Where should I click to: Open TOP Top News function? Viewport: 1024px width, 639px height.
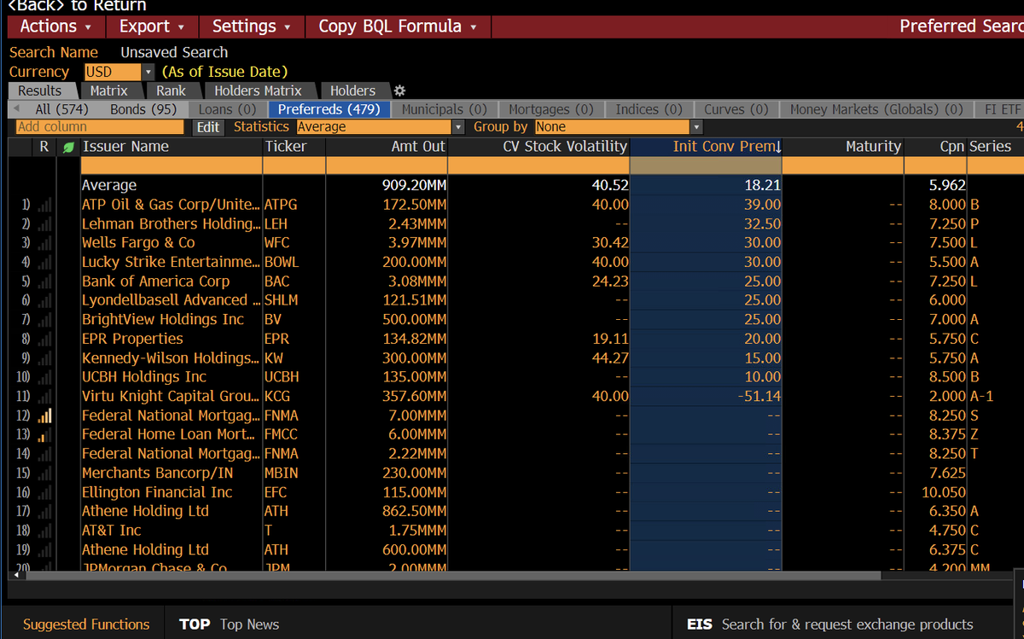coord(229,624)
